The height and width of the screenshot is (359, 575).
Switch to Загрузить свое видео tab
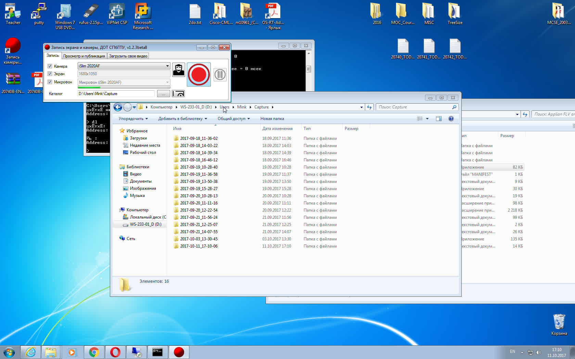tap(128, 56)
